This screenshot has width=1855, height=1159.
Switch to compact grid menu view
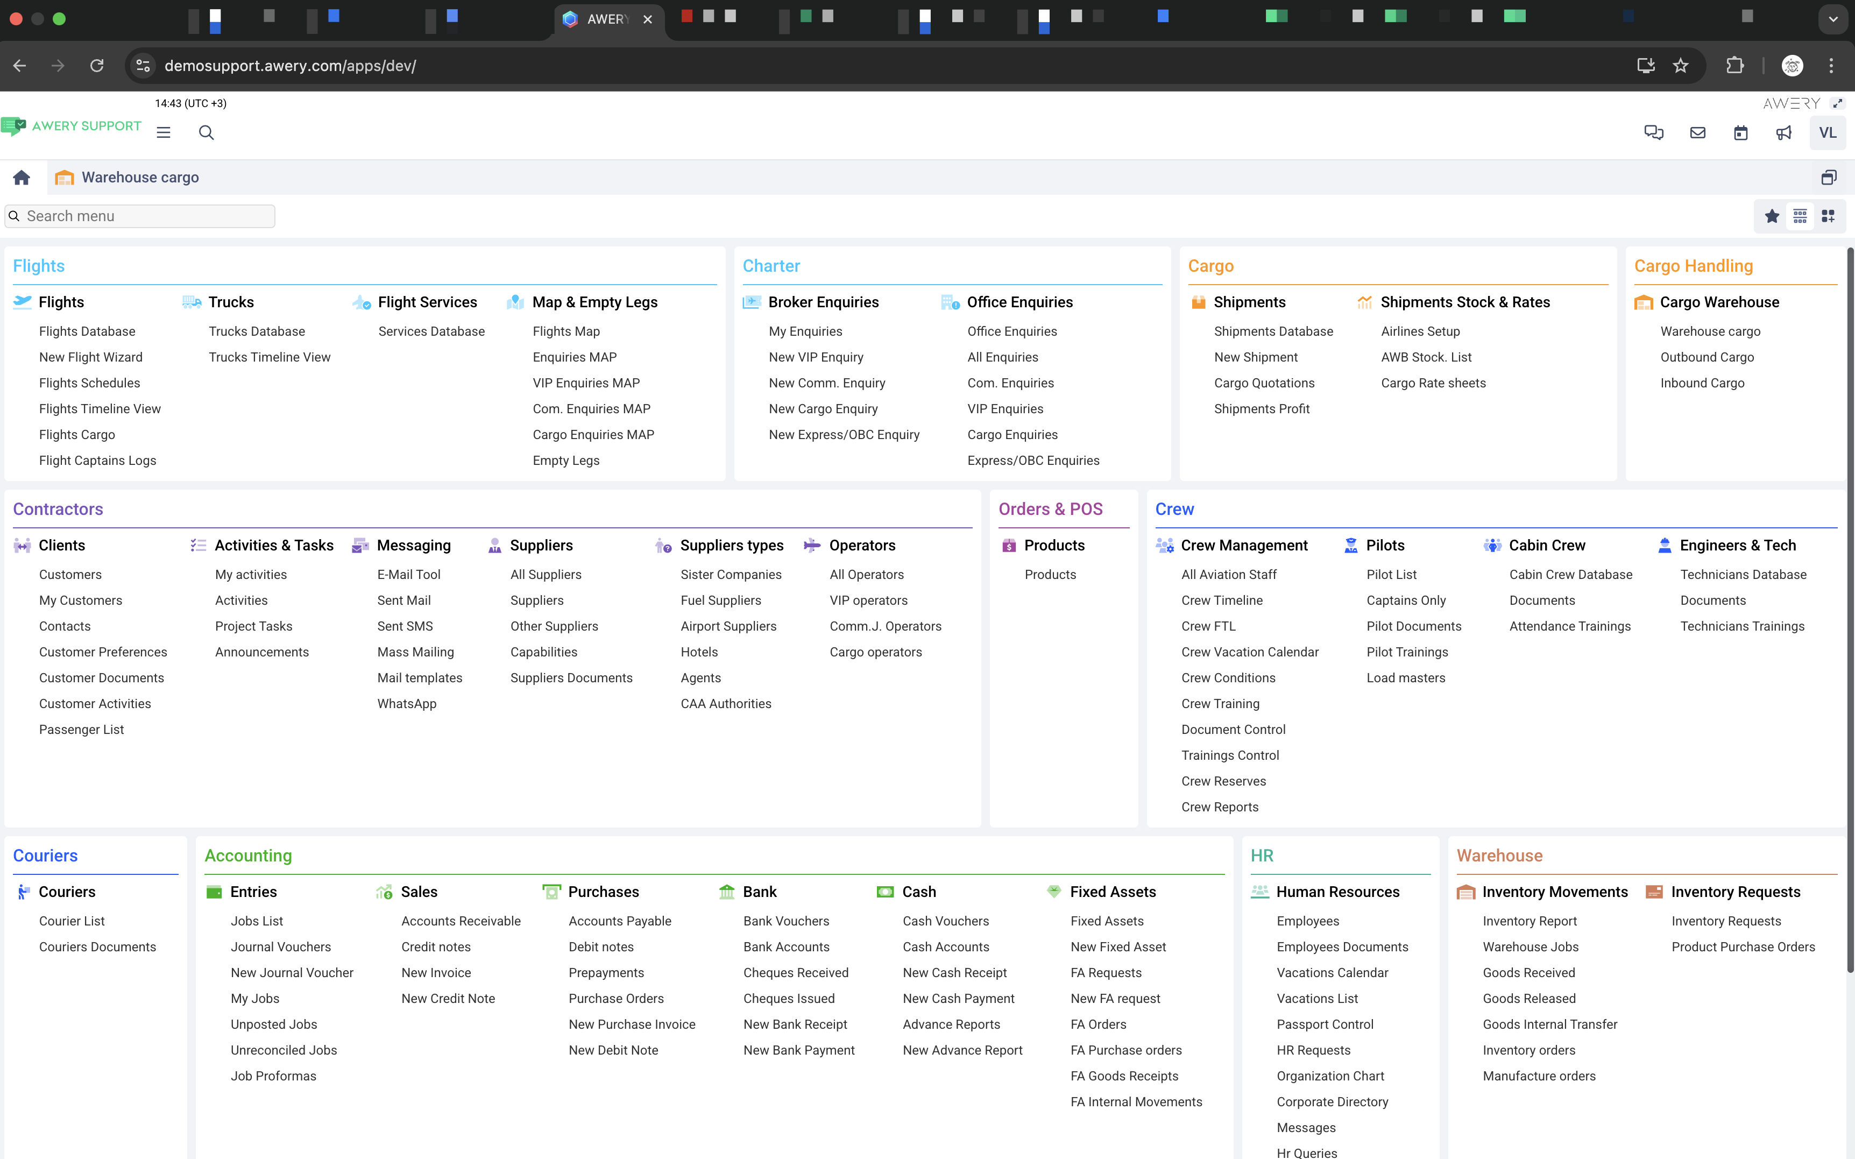[1800, 216]
